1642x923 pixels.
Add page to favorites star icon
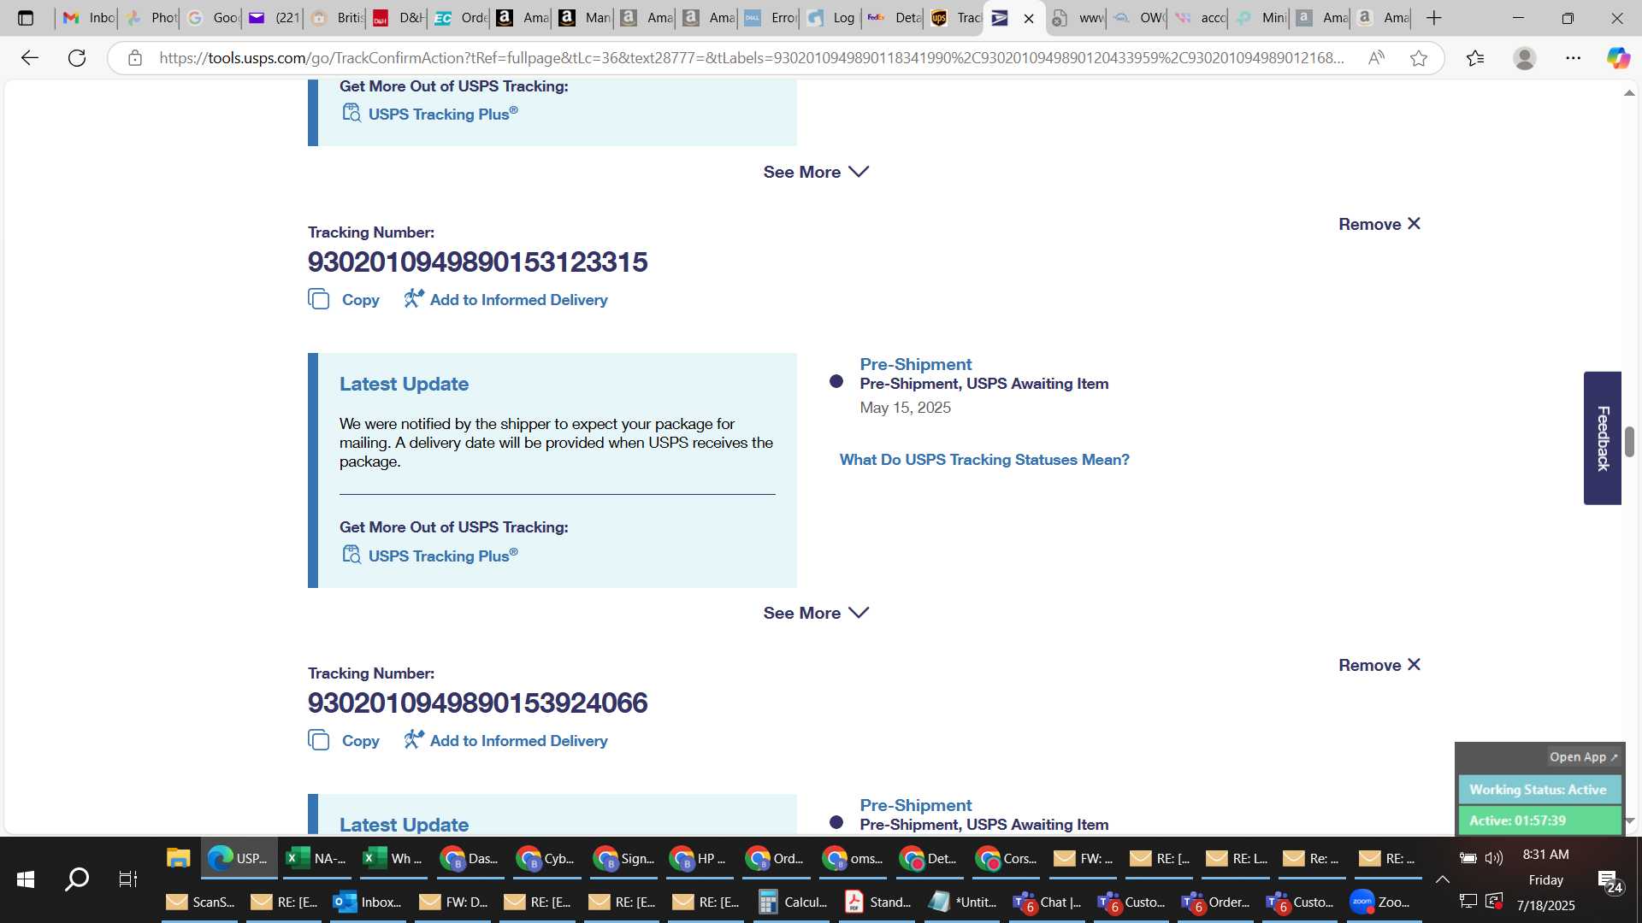(1419, 58)
